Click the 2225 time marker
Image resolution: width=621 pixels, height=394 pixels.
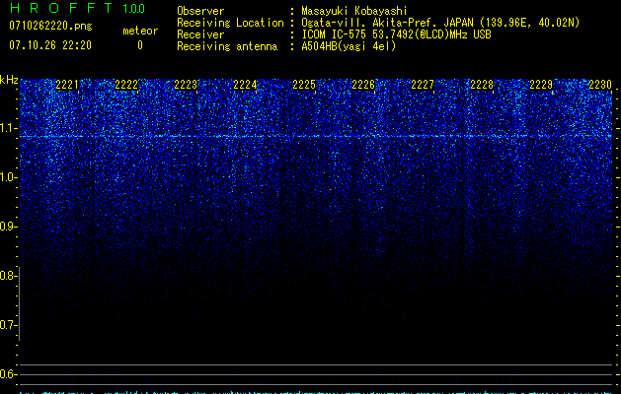click(x=304, y=85)
